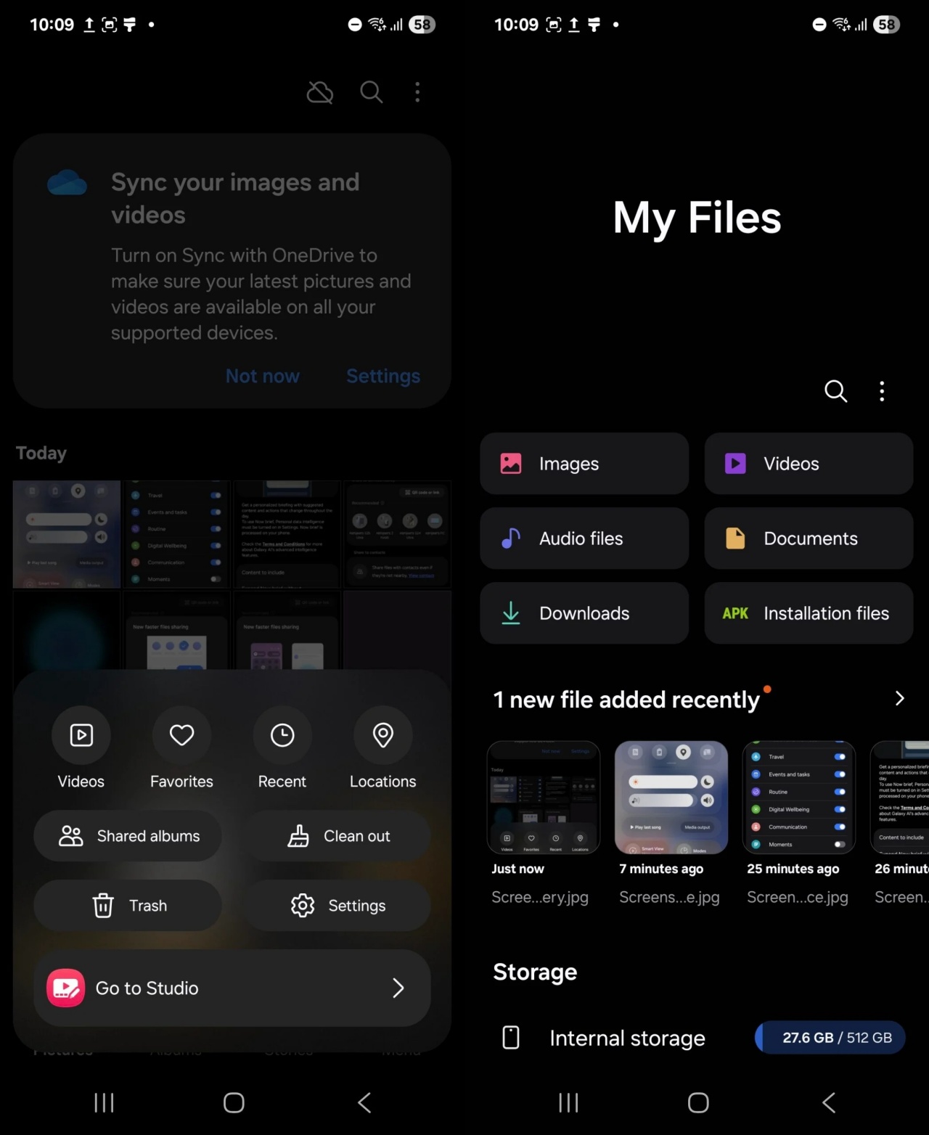The image size is (929, 1135).
Task: Open My Files three-dot menu
Action: click(x=882, y=391)
